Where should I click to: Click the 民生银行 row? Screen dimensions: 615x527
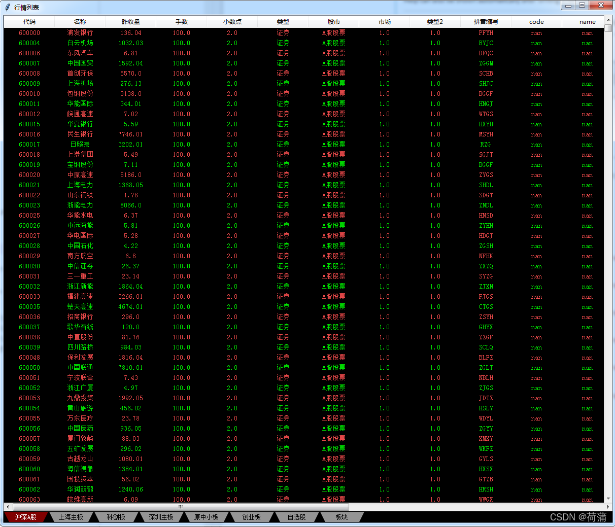(x=304, y=134)
